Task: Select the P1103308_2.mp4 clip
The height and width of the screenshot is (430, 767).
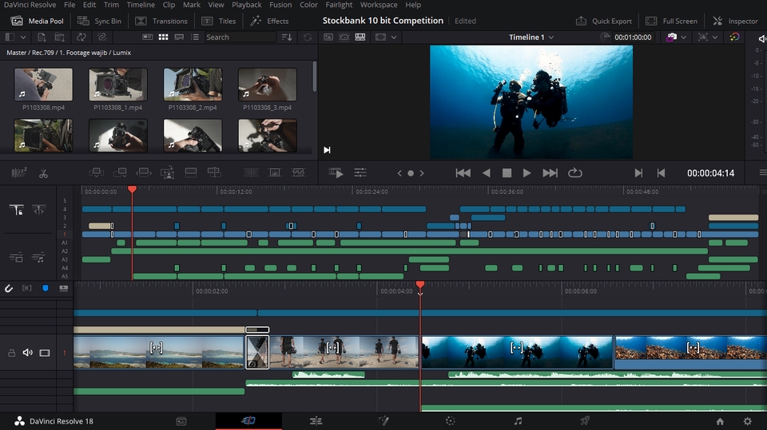Action: (x=193, y=85)
